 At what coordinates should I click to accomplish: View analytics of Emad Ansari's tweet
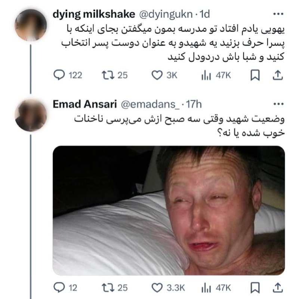coord(205,287)
